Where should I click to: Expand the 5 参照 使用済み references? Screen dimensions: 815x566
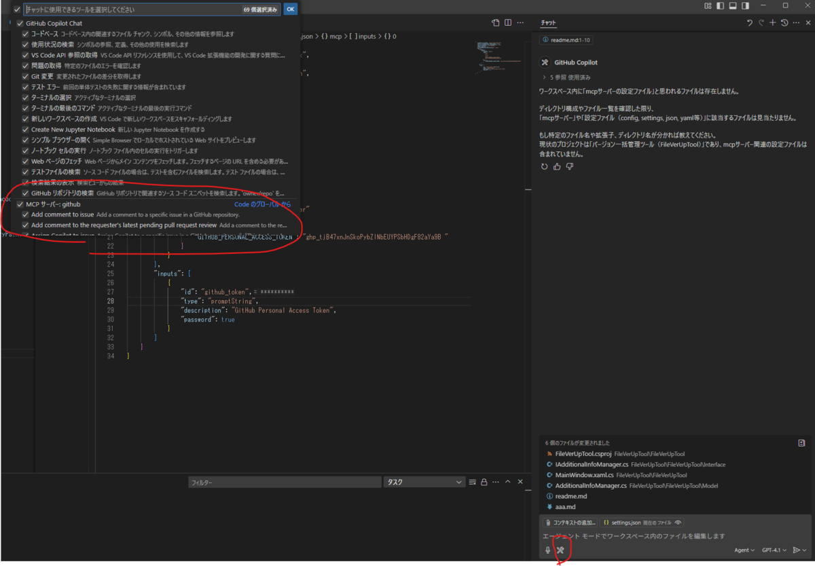coord(566,77)
